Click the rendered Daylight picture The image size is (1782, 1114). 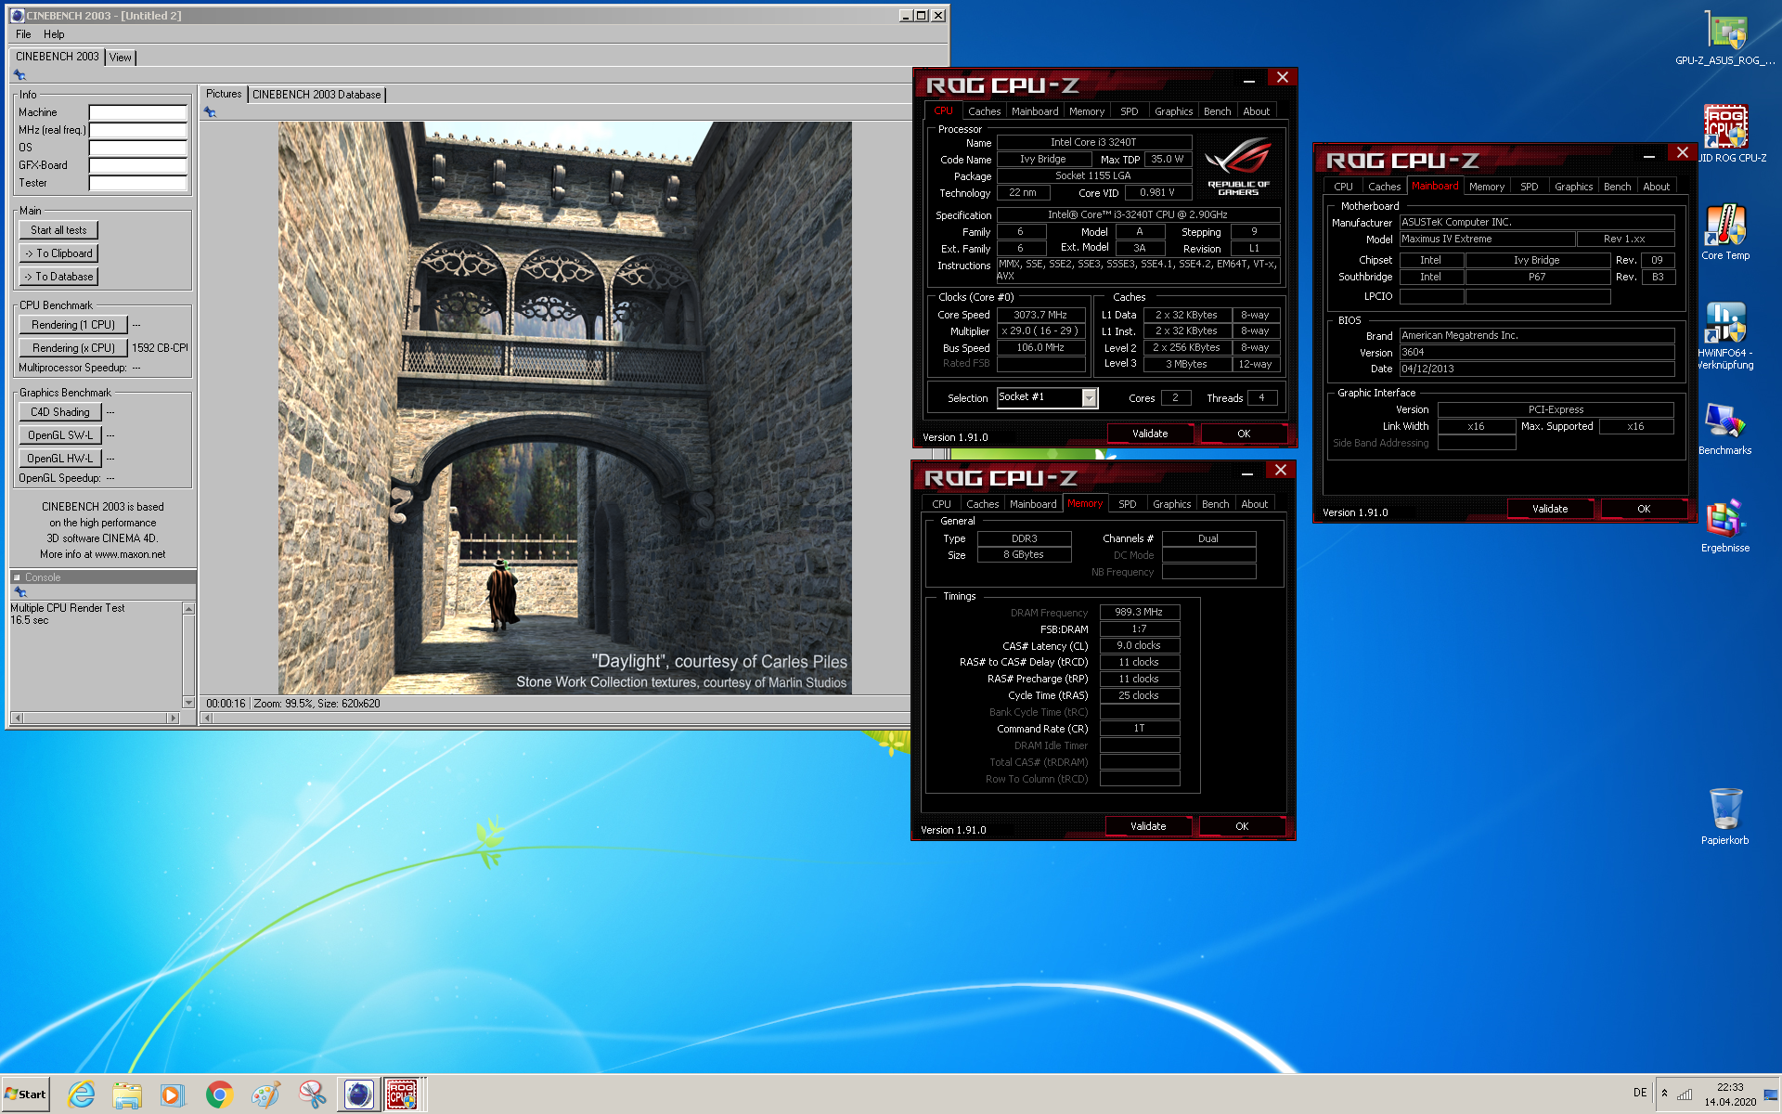564,408
